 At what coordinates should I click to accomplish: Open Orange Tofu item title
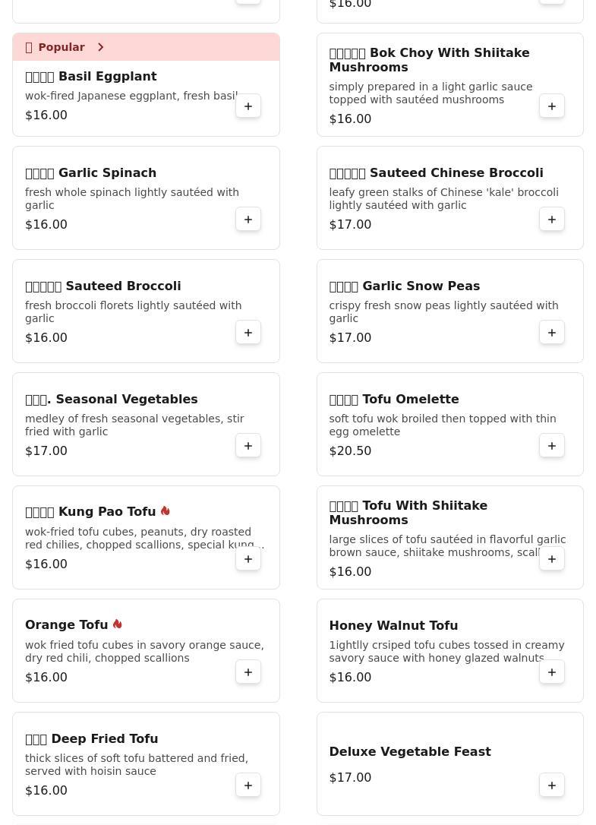[x=66, y=624]
